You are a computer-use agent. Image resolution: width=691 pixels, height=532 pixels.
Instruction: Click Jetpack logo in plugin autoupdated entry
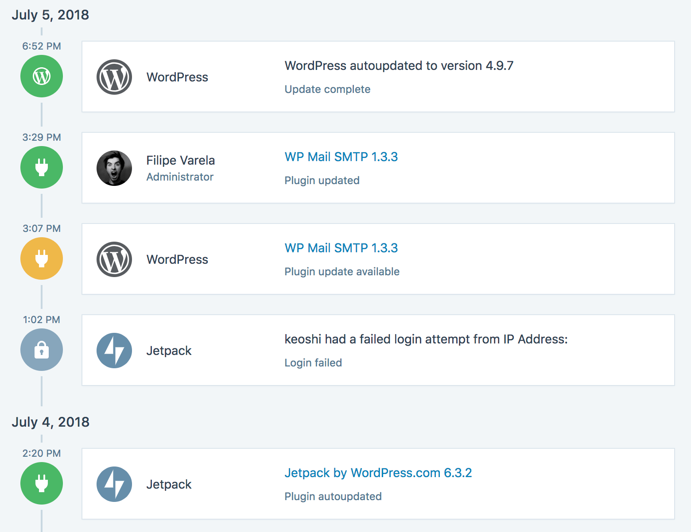114,484
